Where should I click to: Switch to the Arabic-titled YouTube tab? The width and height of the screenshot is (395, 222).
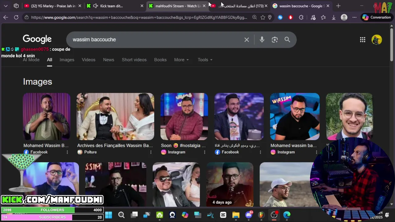tap(239, 6)
